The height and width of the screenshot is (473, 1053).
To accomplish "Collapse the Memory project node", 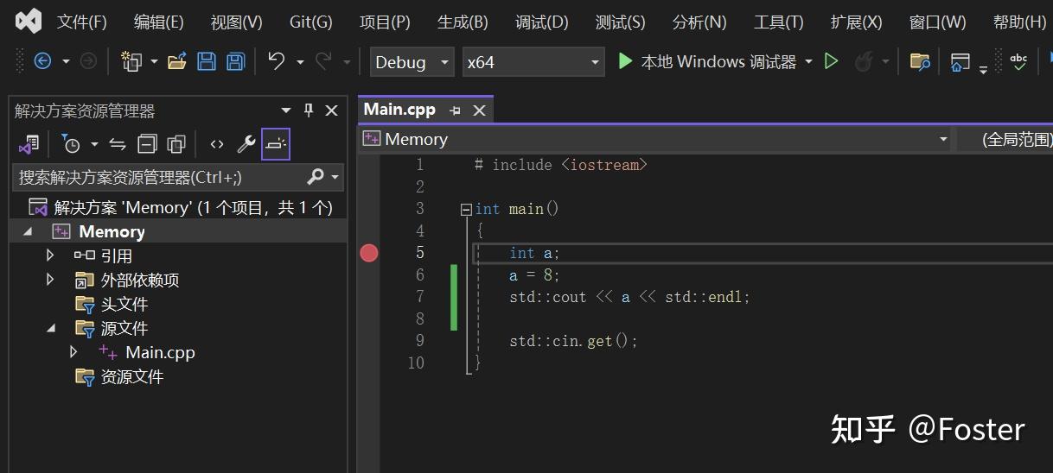I will 28,231.
